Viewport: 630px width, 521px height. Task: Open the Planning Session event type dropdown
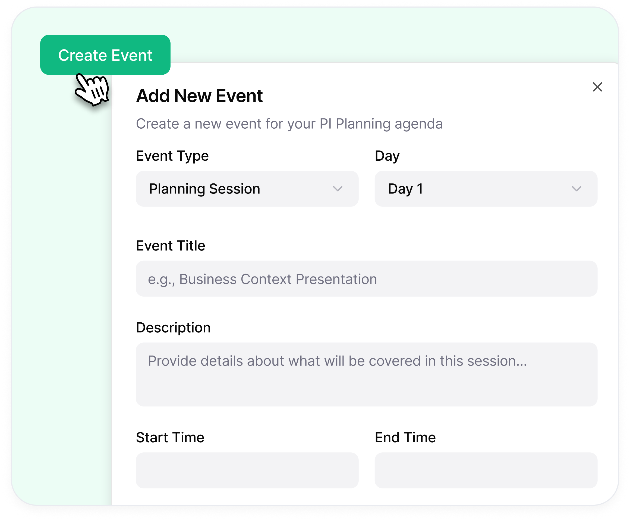247,189
